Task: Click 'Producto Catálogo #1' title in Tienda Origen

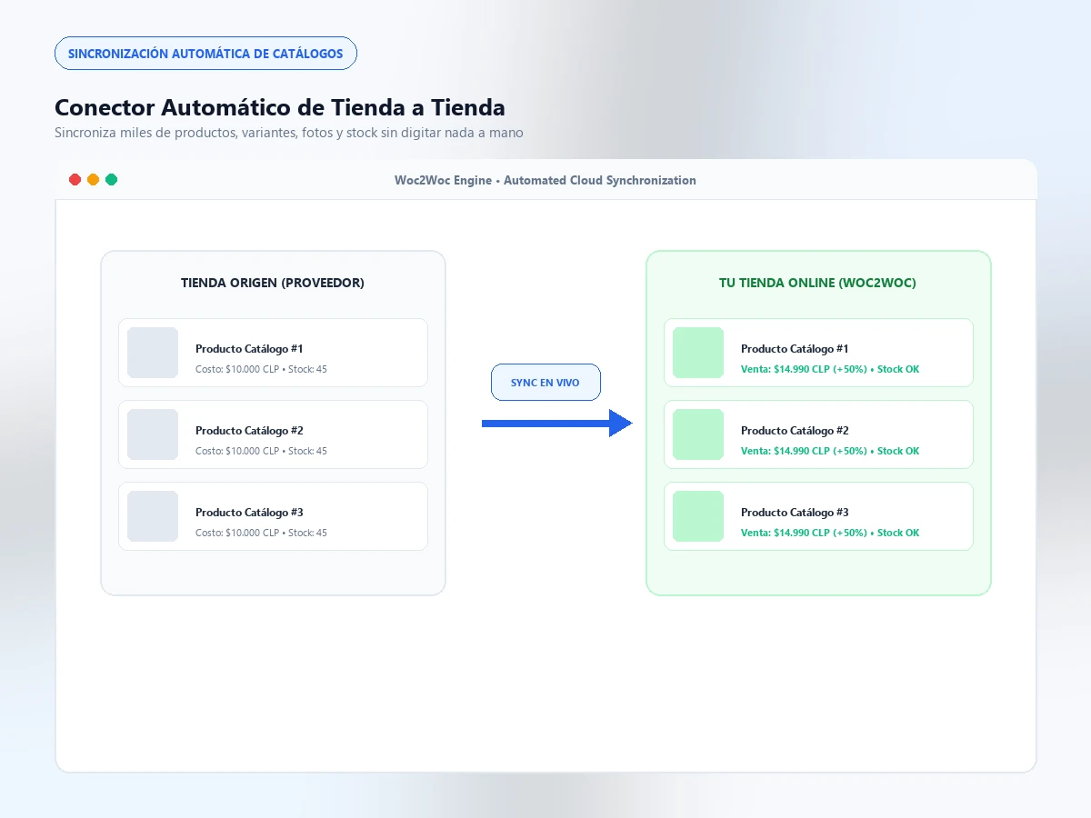Action: point(249,349)
